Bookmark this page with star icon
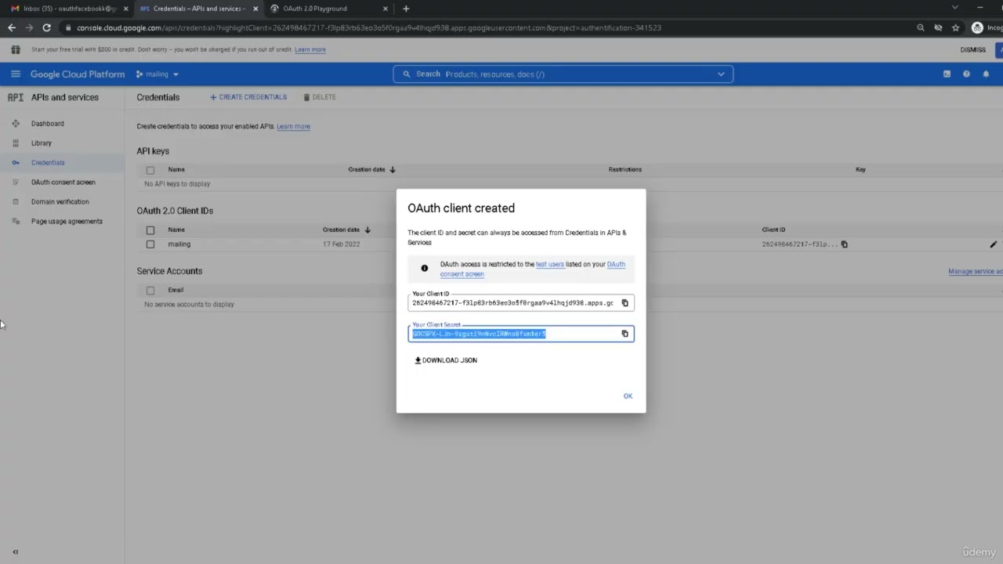 pos(955,27)
